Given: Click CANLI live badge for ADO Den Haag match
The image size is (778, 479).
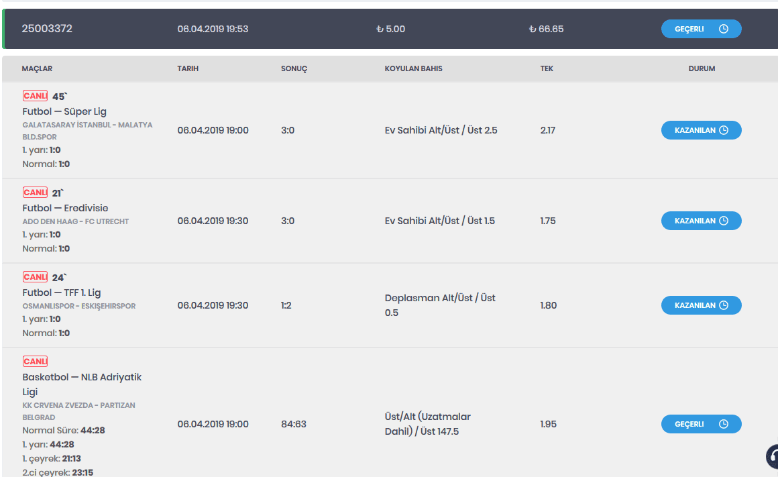Looking at the screenshot, I should pyautogui.click(x=35, y=193).
